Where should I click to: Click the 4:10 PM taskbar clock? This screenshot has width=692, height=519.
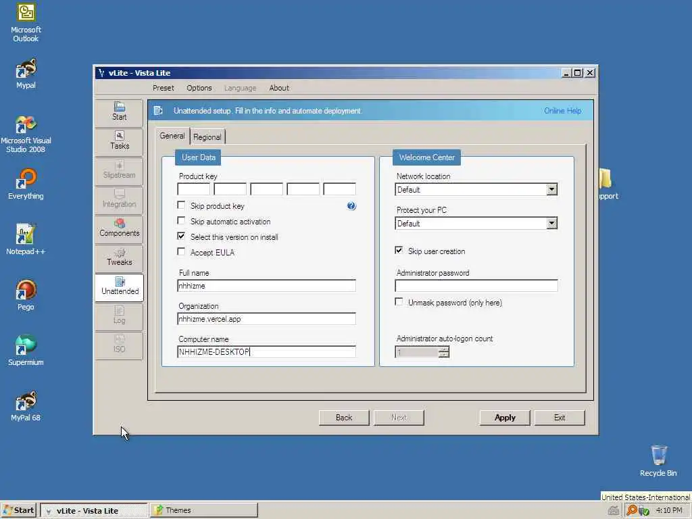click(669, 510)
